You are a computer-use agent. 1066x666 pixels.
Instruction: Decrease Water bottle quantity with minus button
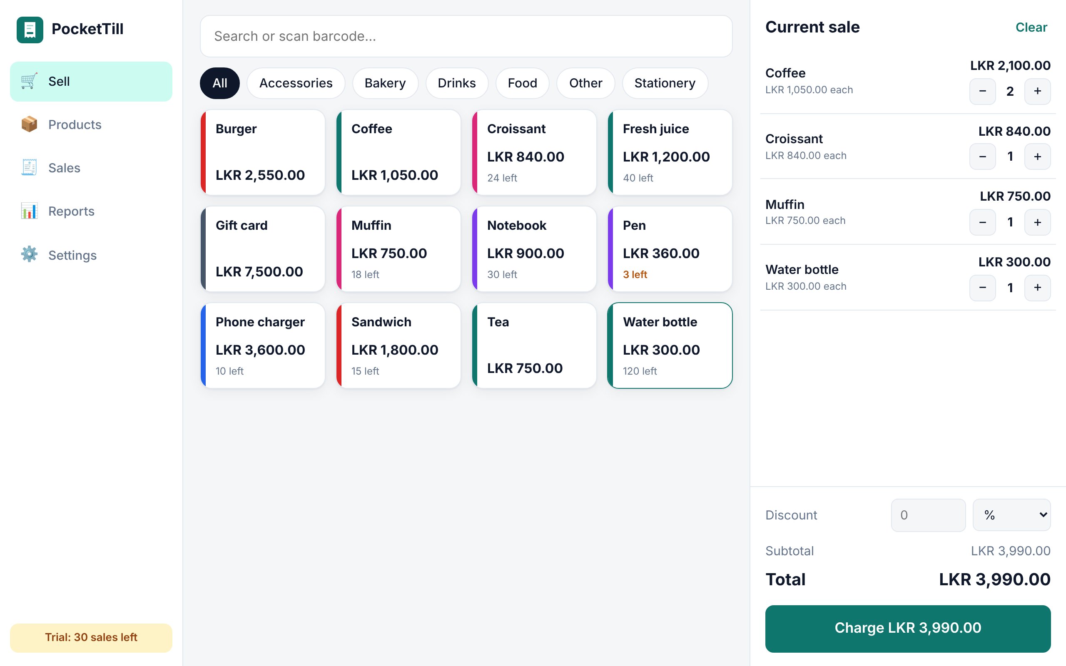[982, 288]
